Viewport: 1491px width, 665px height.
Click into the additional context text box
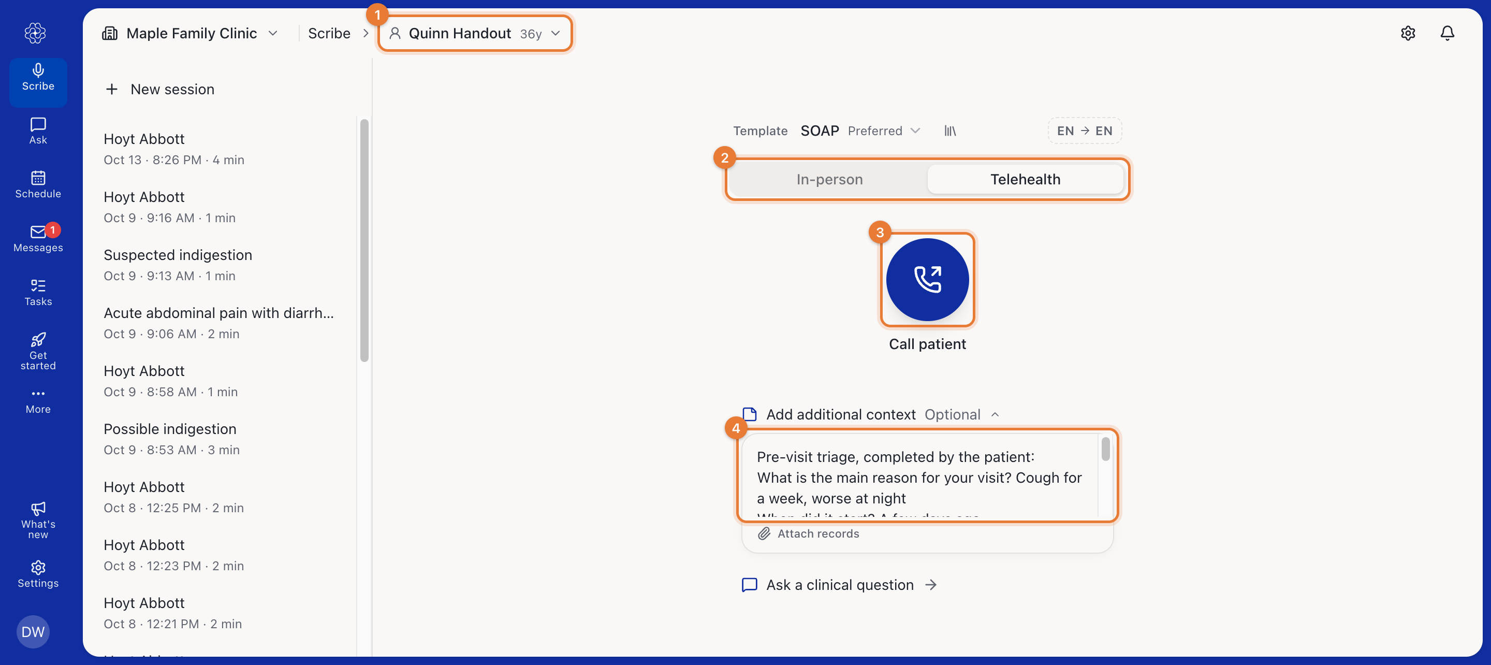click(x=920, y=476)
